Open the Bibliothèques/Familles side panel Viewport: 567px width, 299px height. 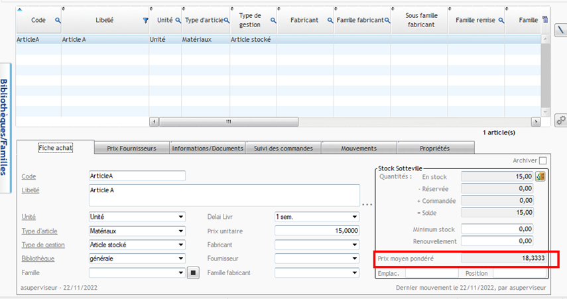click(5, 127)
